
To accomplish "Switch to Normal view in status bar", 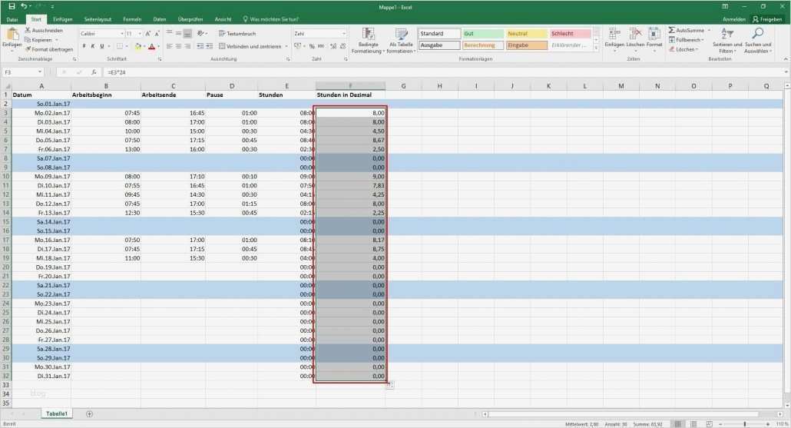I will pyautogui.click(x=678, y=424).
